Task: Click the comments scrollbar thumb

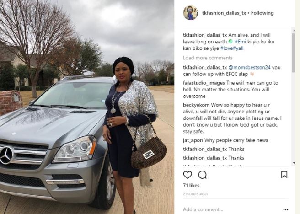Action: pos(293,53)
